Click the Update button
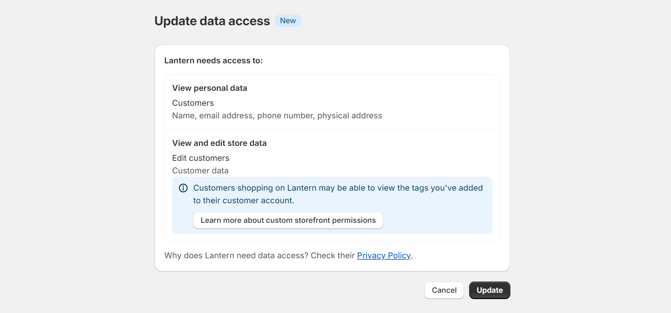Image resolution: width=671 pixels, height=313 pixels. point(489,290)
